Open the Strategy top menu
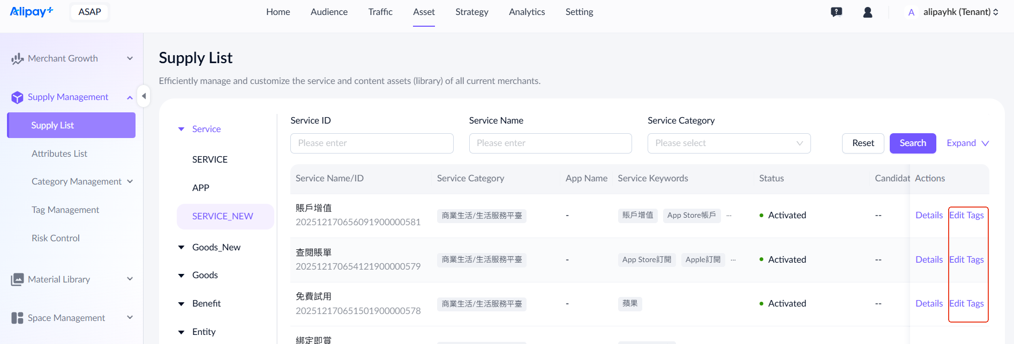 click(x=471, y=12)
